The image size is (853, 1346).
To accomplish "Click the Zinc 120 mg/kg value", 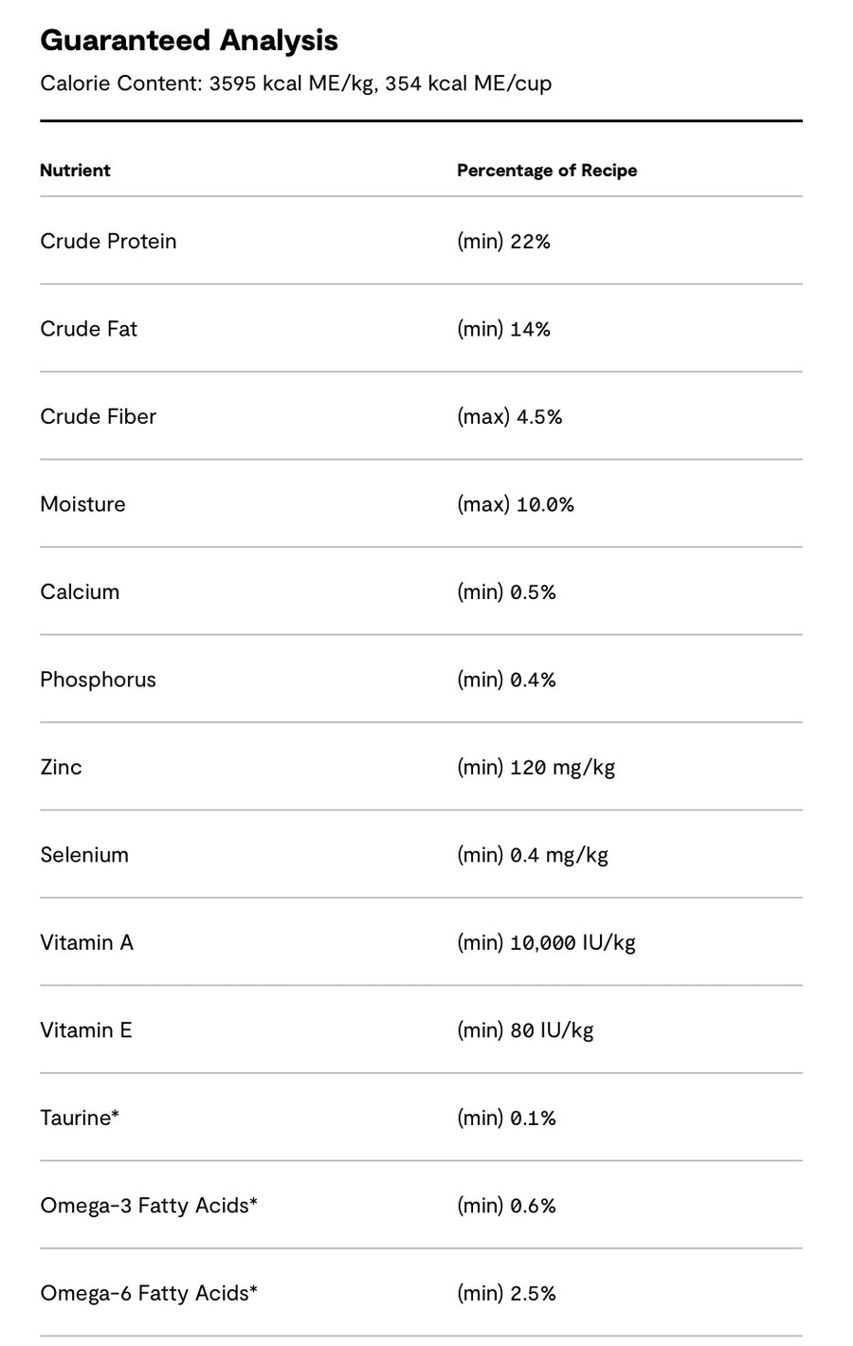I will tap(535, 768).
